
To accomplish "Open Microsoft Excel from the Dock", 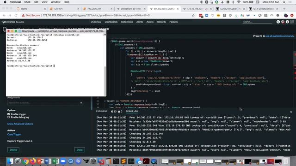I will point(55,161).
